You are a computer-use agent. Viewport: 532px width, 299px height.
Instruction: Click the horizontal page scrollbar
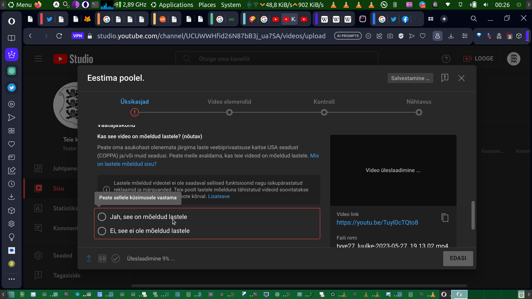299,285
